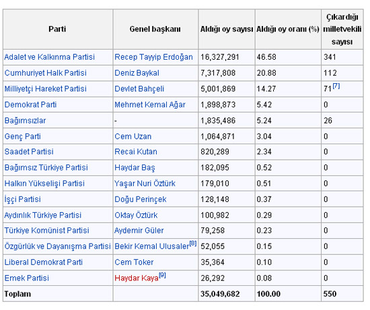Click the Cem Uzan link

pyautogui.click(x=133, y=136)
